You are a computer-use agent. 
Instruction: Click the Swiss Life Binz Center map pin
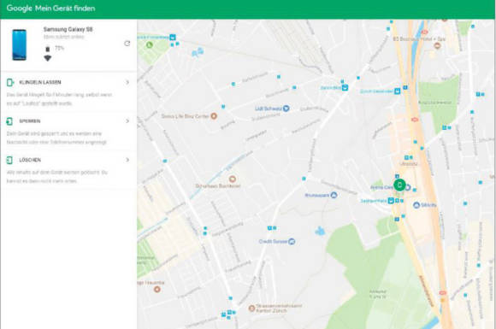[214, 116]
